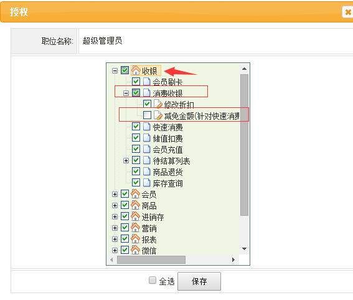Image resolution: width=353 pixels, height=300 pixels.
Task: Select the 商品退货 tree label
Action: (167, 172)
